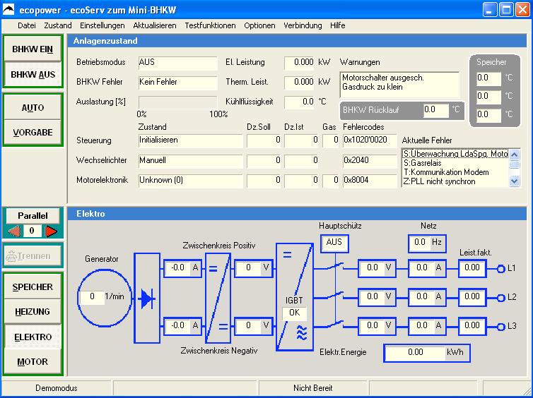Switch to VORGABE mode

(x=33, y=133)
